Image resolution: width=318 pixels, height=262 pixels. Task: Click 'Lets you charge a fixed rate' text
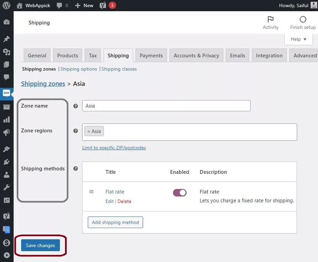click(x=247, y=200)
